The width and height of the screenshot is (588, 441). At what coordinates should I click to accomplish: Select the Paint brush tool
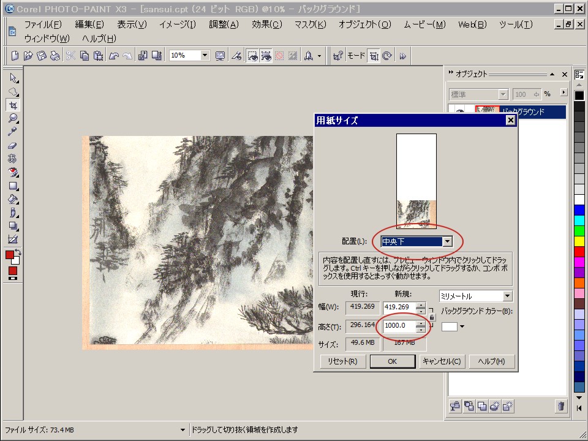coord(13,213)
